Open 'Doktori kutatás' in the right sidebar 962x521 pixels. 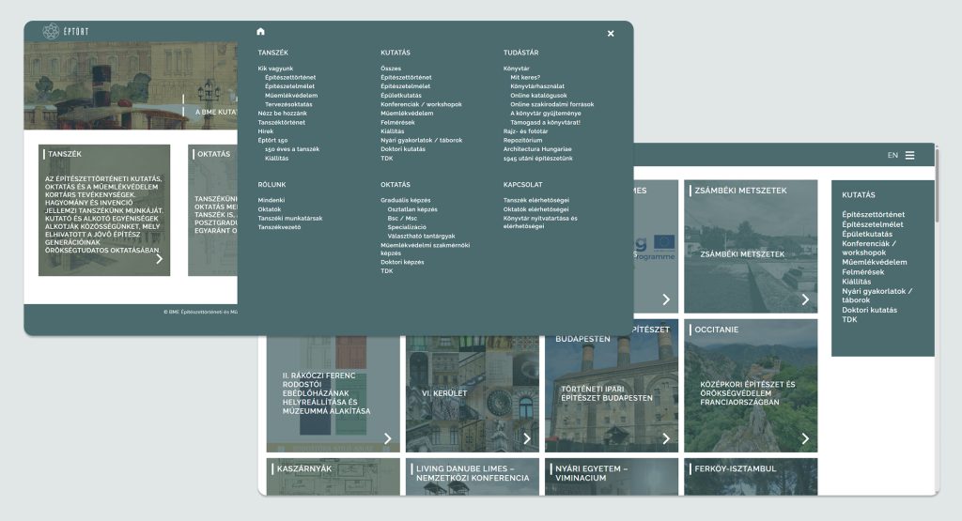[869, 310]
